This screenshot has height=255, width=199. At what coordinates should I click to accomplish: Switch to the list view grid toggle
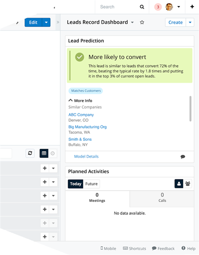click(44, 153)
